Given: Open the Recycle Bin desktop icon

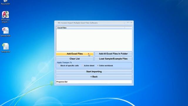Looking at the screenshot, I should click(5, 2).
